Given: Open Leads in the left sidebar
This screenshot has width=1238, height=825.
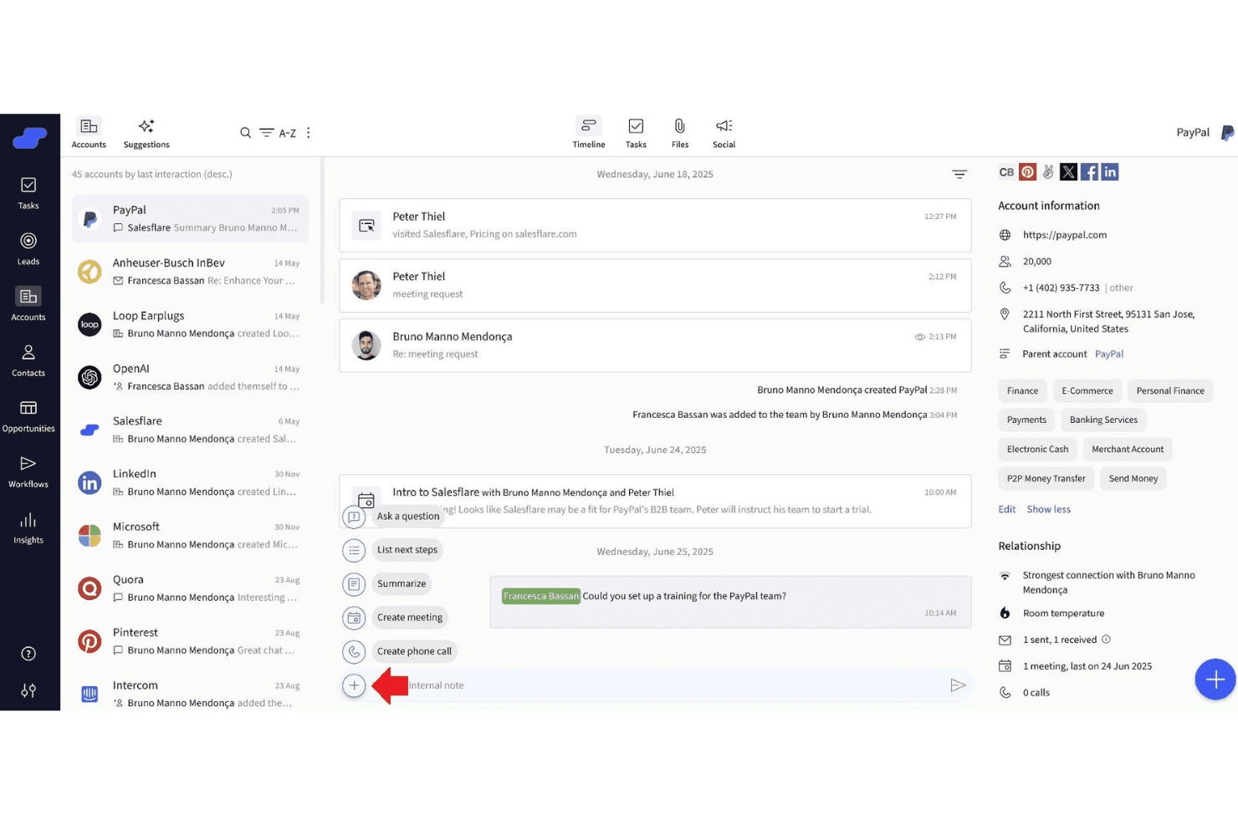Looking at the screenshot, I should [28, 248].
